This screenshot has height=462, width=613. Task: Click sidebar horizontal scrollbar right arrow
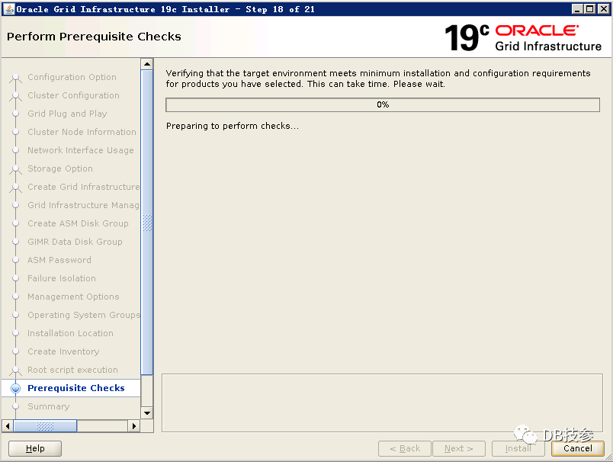pyautogui.click(x=134, y=426)
